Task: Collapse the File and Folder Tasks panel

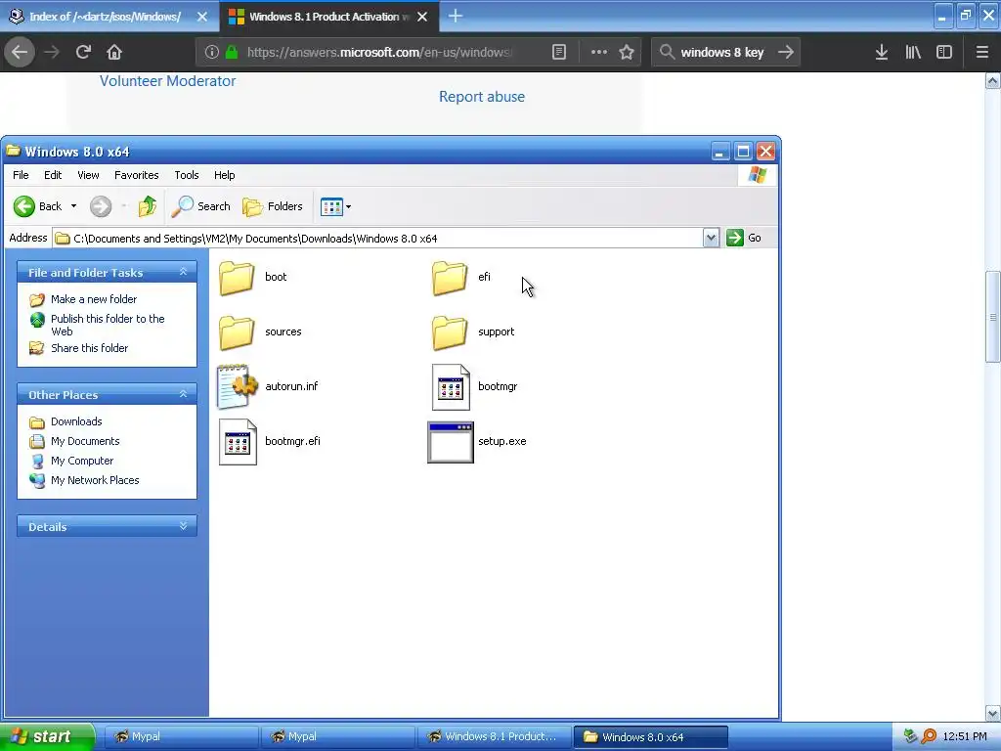Action: click(183, 272)
